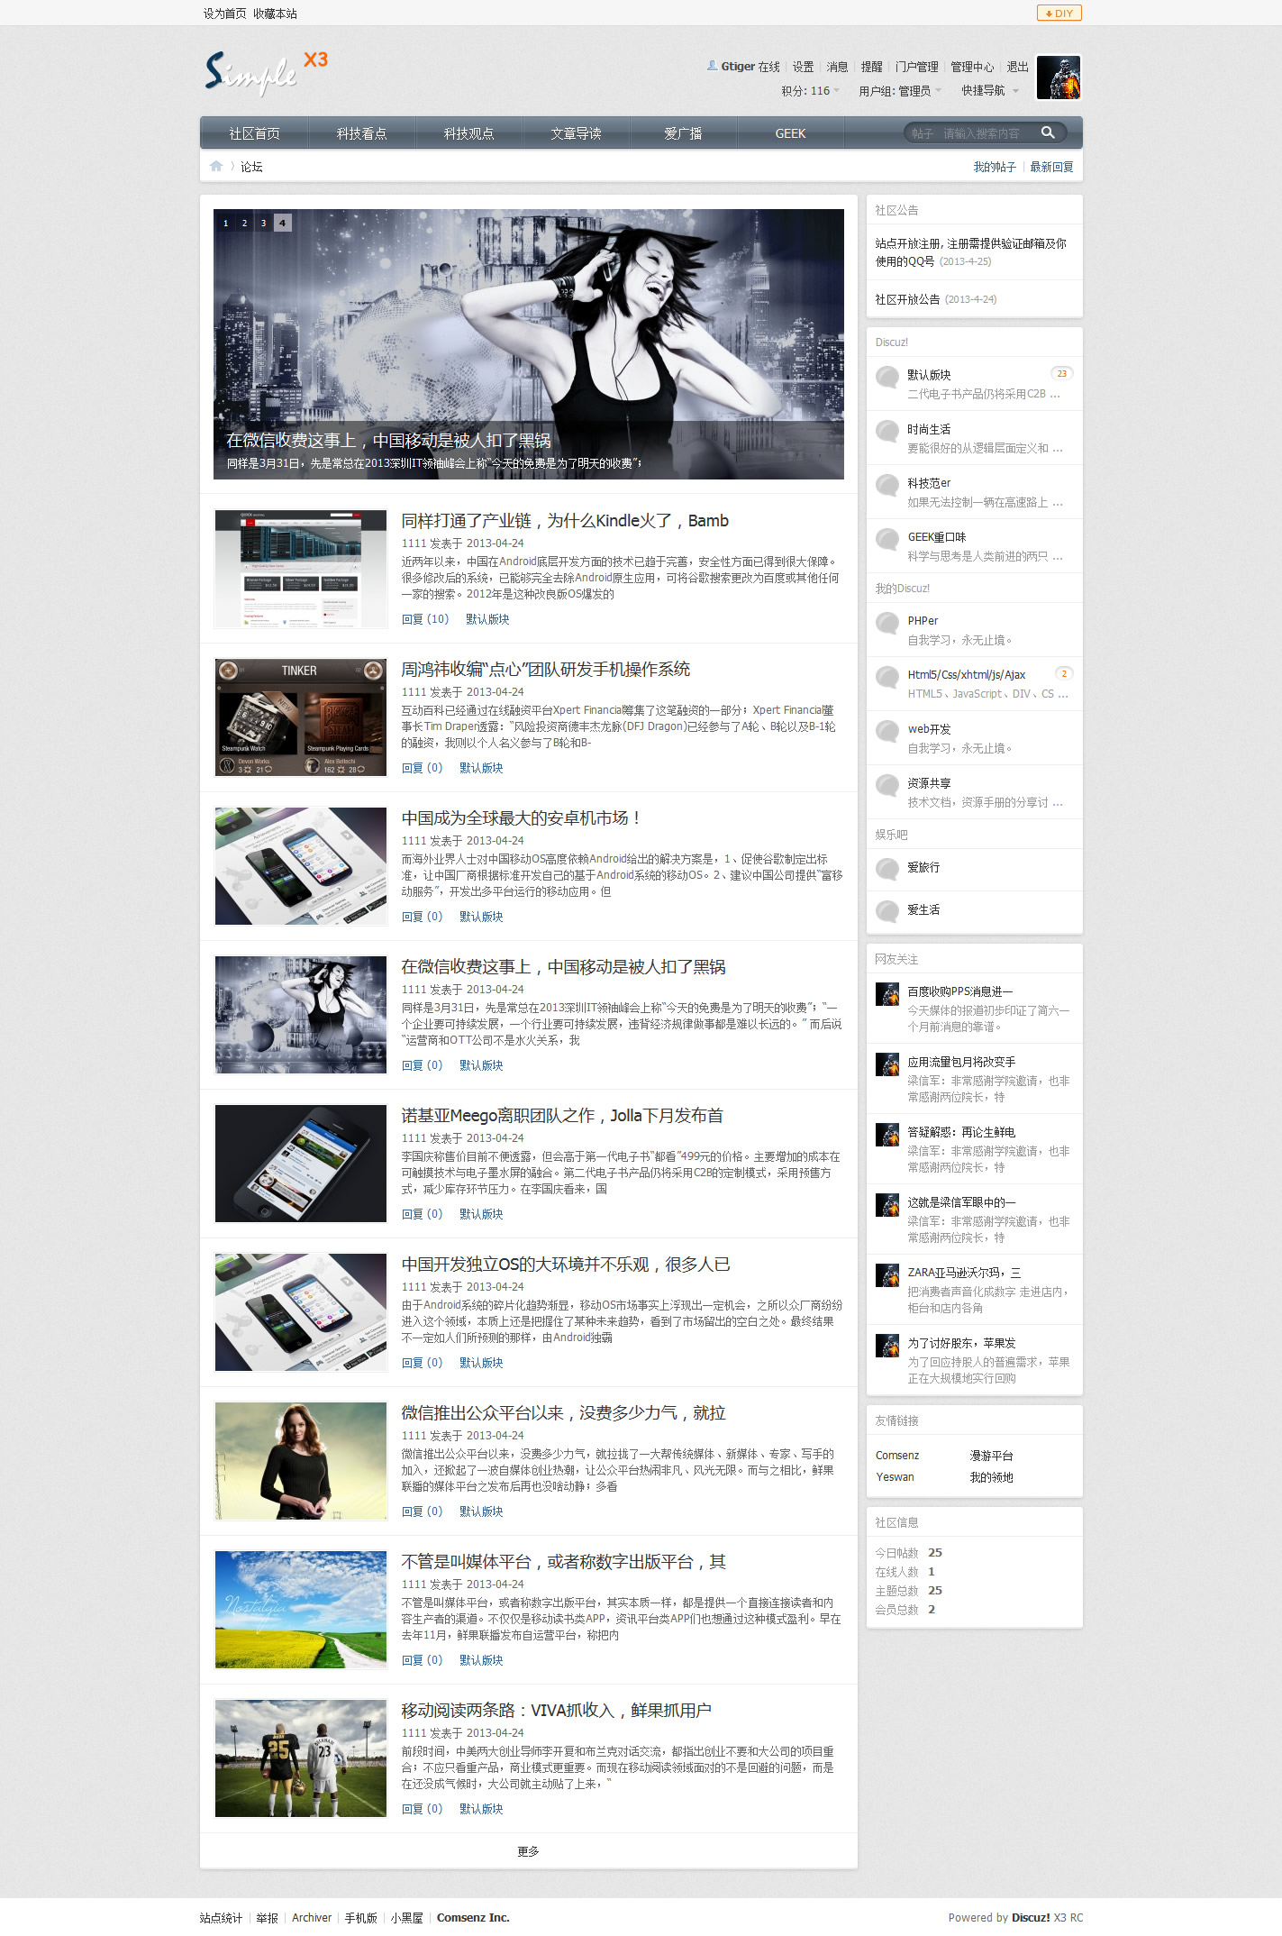1282x1936 pixels.
Task: Open the GEEK nav tab
Action: pyautogui.click(x=790, y=133)
